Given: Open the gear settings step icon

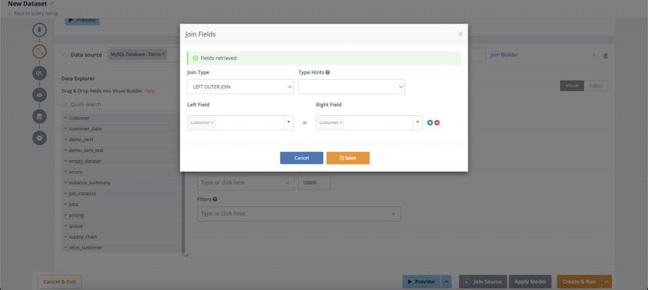Looking at the screenshot, I should [x=39, y=138].
